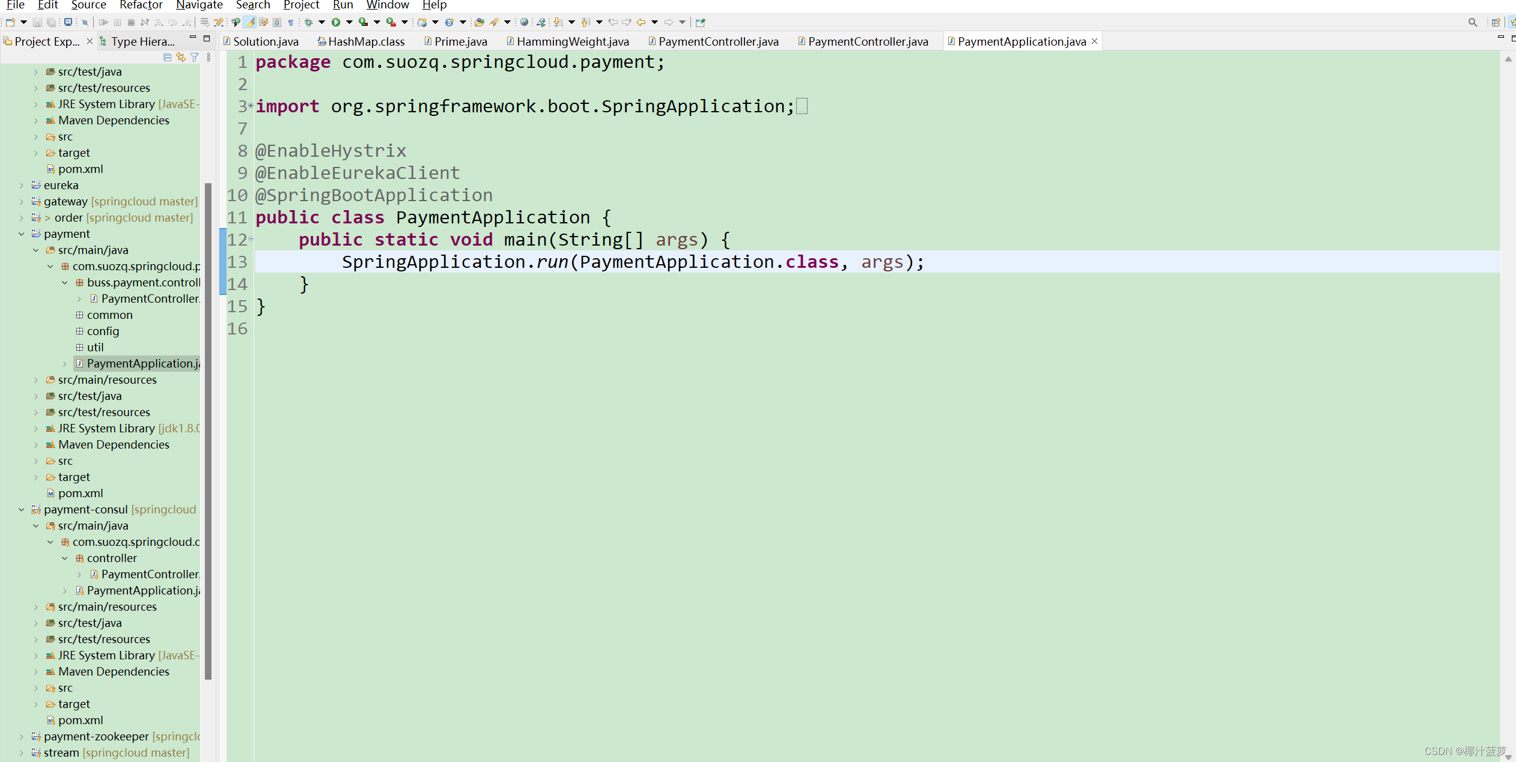This screenshot has height=762, width=1516.
Task: Click the green Run button icon
Action: pos(336,22)
